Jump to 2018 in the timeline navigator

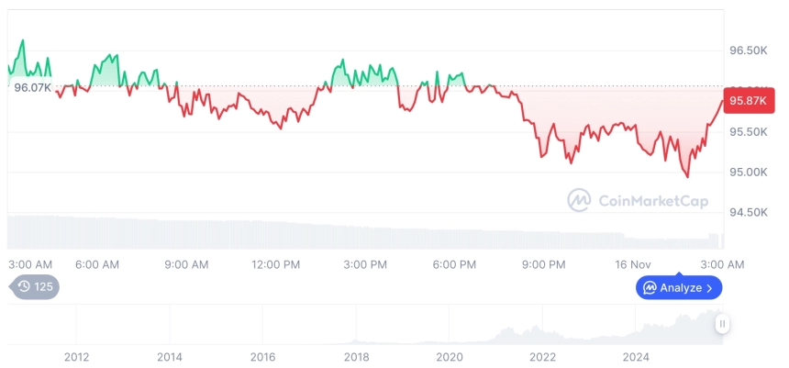point(357,357)
